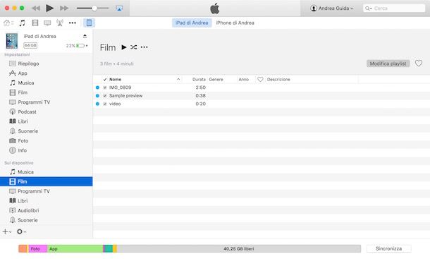
Task: Click the blue dot beside Sample preview
Action: (x=97, y=96)
